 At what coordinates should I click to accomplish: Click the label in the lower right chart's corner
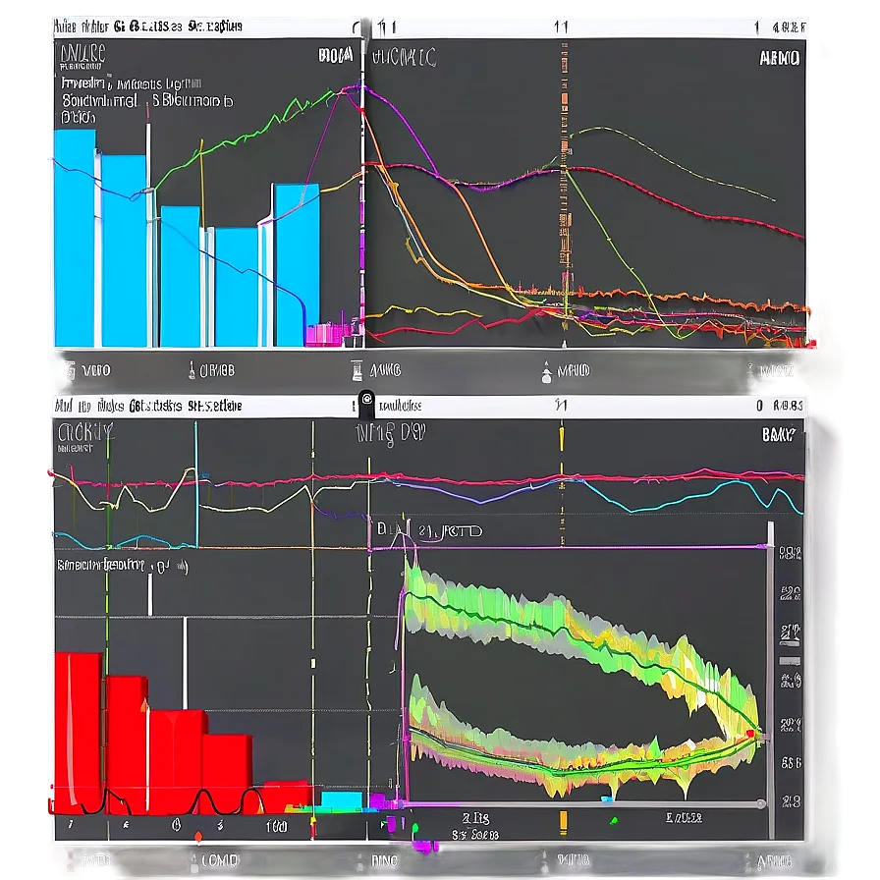(x=779, y=434)
